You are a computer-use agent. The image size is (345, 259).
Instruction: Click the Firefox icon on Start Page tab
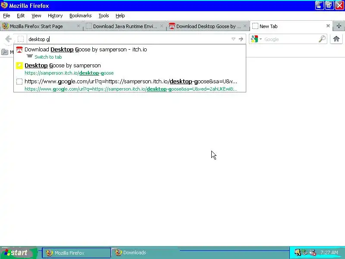click(5, 26)
